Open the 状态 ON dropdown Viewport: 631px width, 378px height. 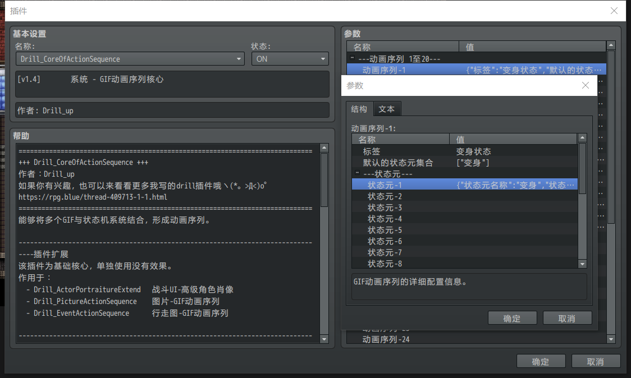coord(290,59)
